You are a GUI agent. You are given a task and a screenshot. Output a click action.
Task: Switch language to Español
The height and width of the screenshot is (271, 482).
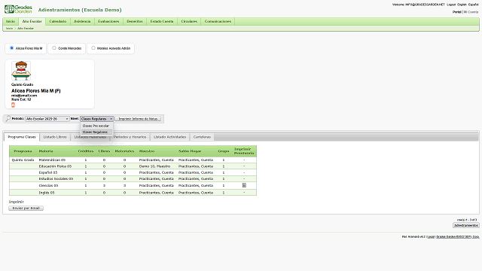473,5
